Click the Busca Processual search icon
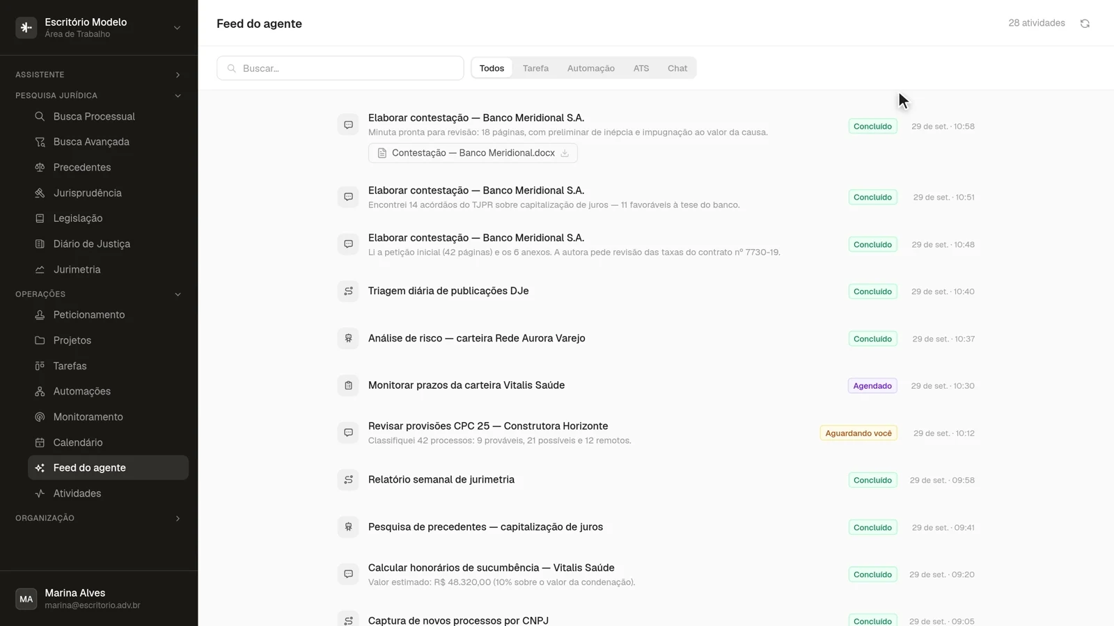 coord(40,116)
